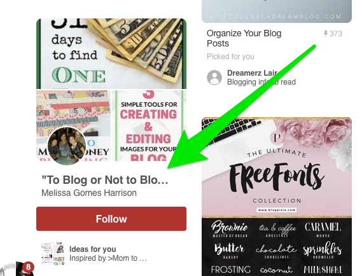Click the Ideas for you heading
362x276 pixels.
pos(93,249)
